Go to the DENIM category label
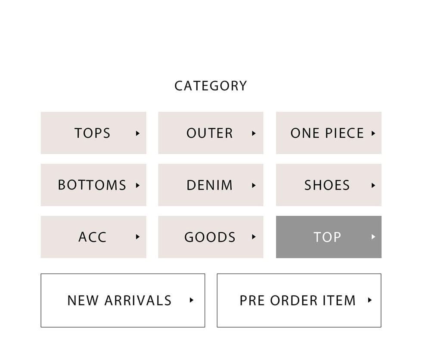Screen dimensions: 422x357 point(210,186)
